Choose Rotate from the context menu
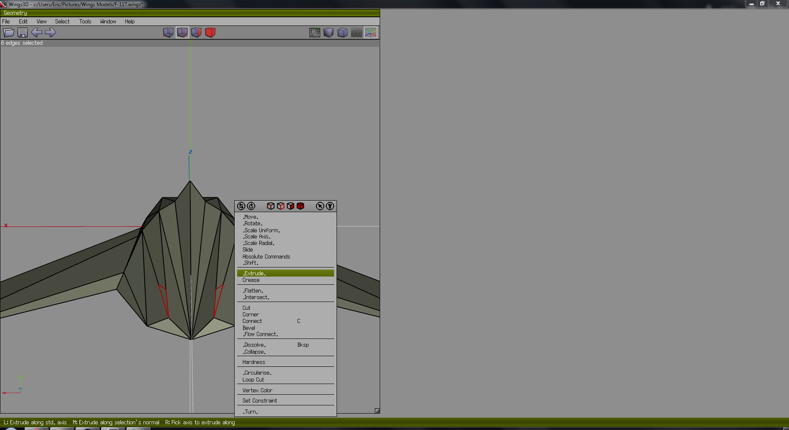 click(286, 224)
